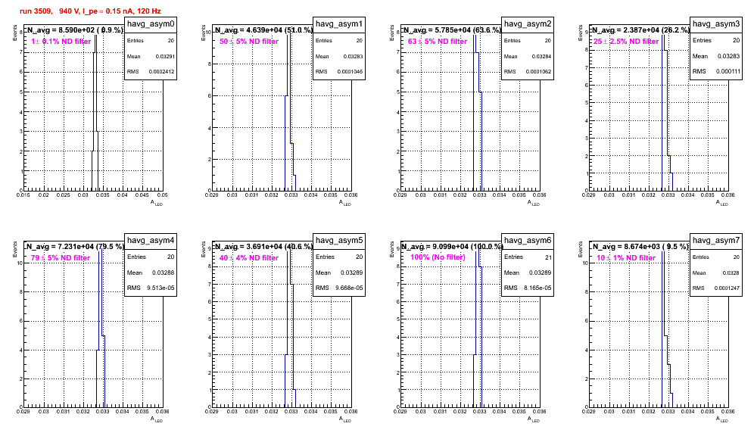The image size is (754, 433).
Task: Select the havg_asym3 histogram title
Action: tap(716, 24)
